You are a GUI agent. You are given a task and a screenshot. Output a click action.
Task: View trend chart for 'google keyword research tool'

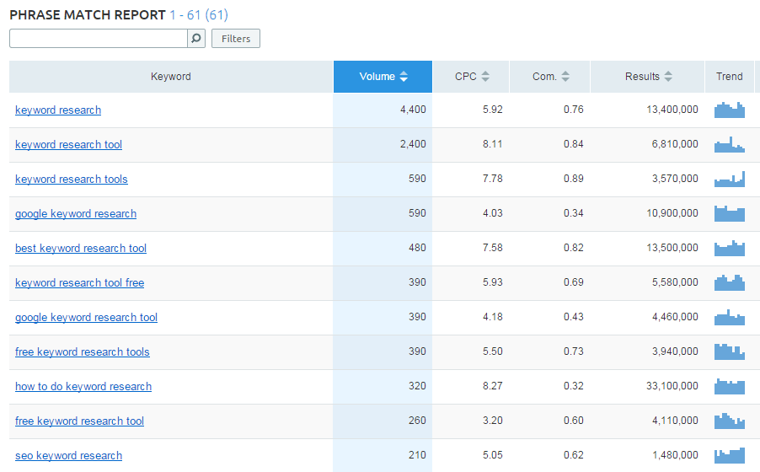coord(730,317)
